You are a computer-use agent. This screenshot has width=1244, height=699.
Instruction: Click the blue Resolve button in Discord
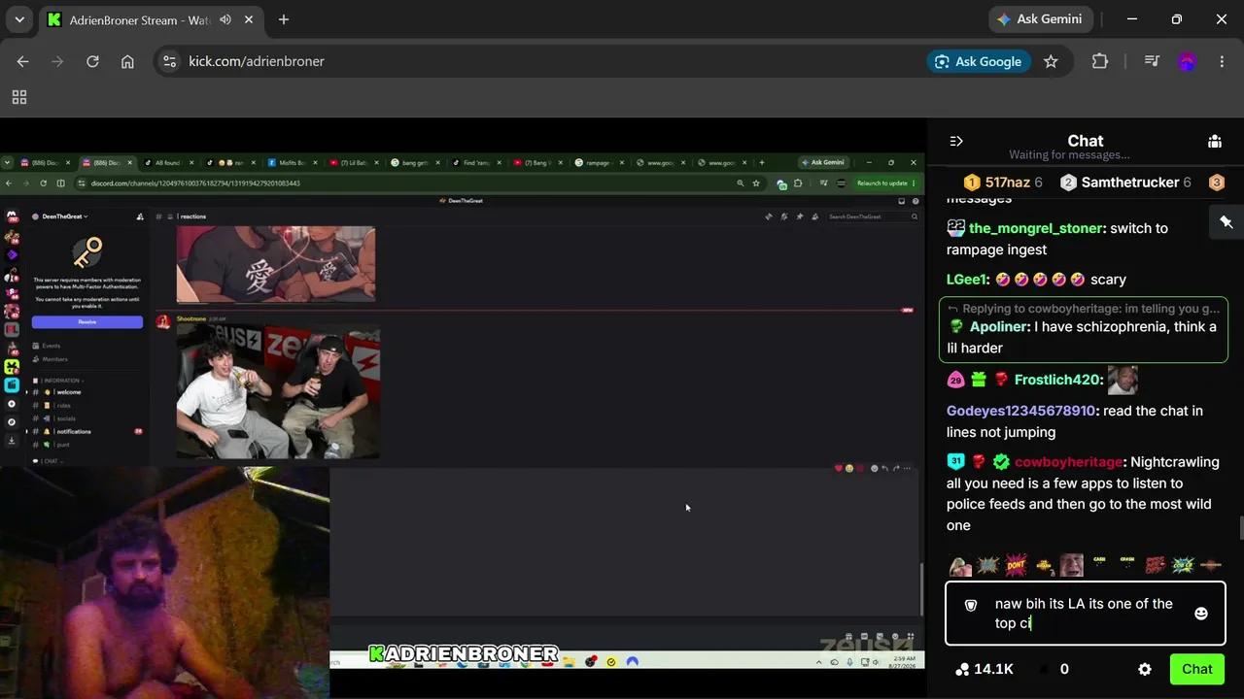[x=87, y=321]
